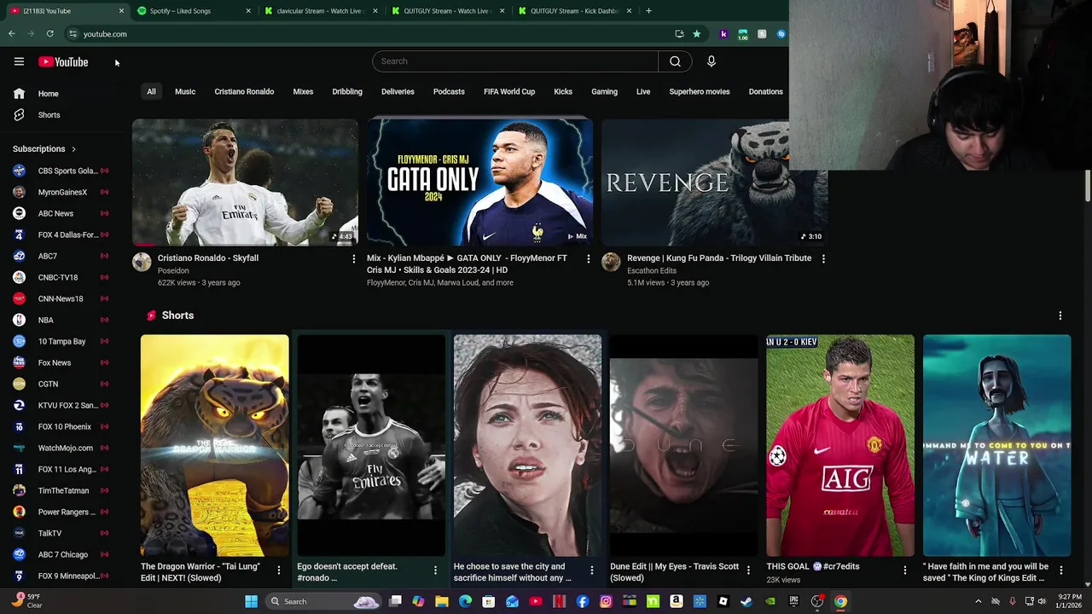Viewport: 1092px width, 614px height.
Task: Open TimTheTatman subscription
Action: coord(61,490)
